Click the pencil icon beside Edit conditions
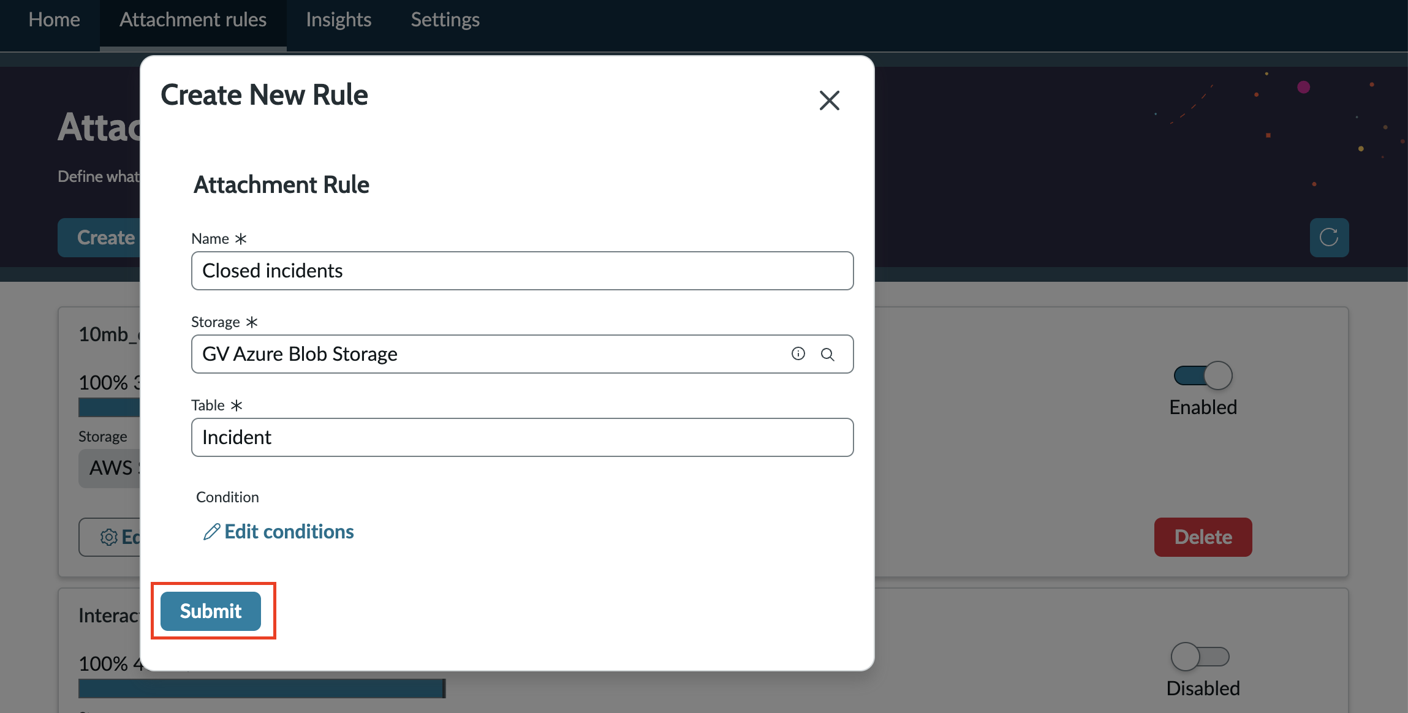 click(x=211, y=532)
